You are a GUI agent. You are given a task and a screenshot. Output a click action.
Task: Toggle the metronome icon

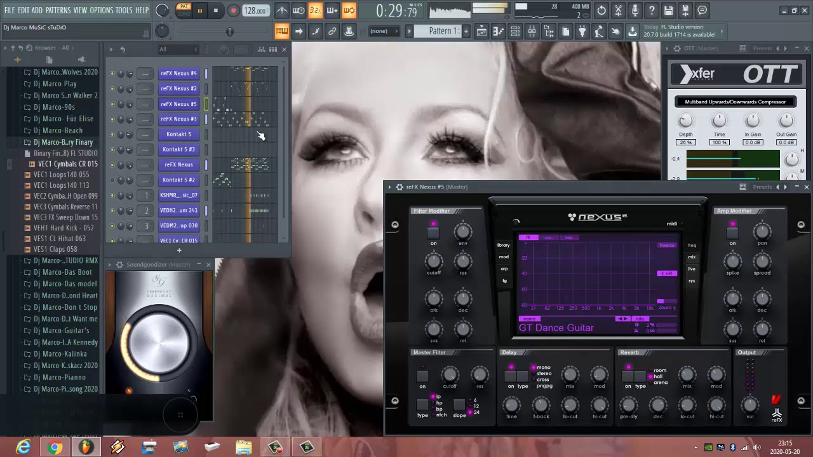282,10
